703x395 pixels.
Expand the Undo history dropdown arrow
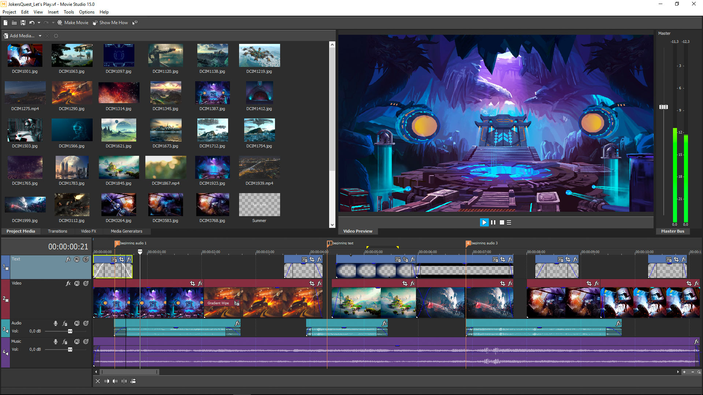coord(38,22)
